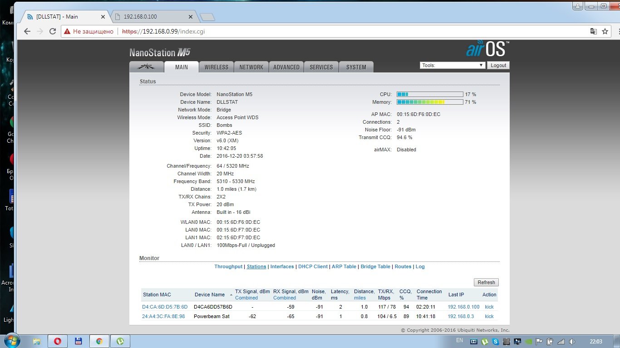This screenshot has height=348, width=620.
Task: Toggle Distance units via 'miles' link
Action: point(360,298)
